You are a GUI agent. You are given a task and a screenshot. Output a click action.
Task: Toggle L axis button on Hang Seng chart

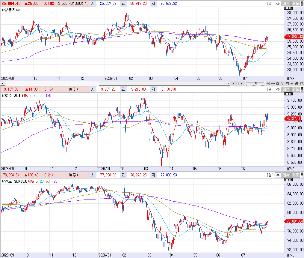[286, 8]
